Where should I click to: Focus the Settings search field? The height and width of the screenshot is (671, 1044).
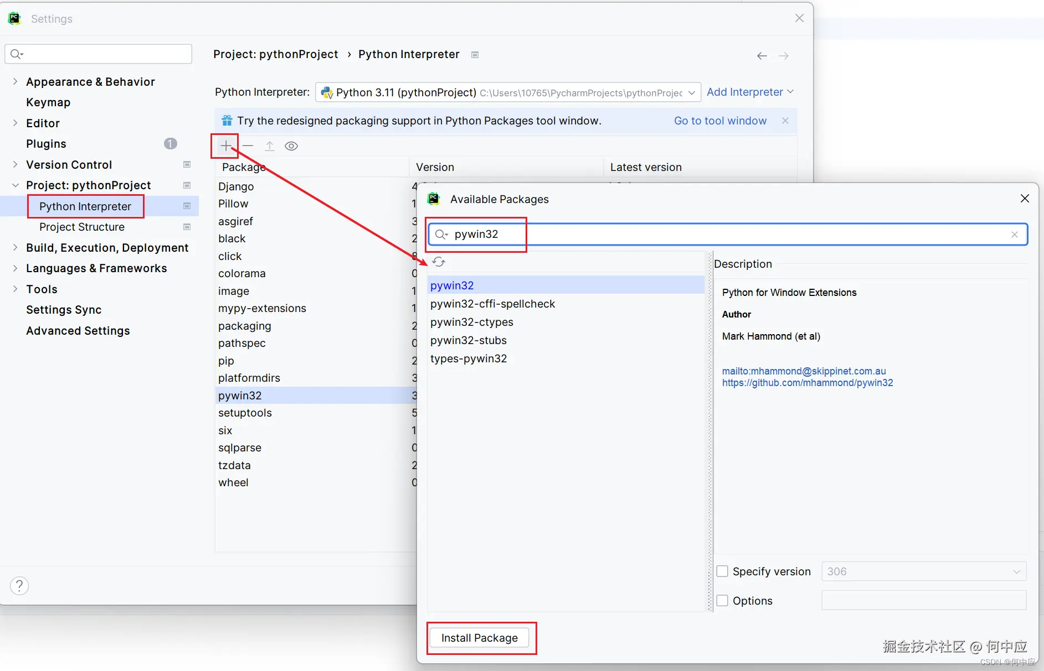(99, 54)
